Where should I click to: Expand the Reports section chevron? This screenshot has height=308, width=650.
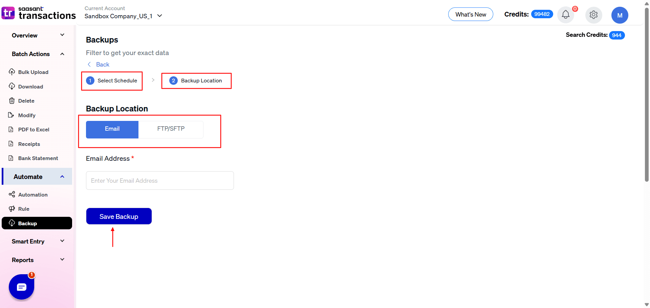tap(62, 259)
